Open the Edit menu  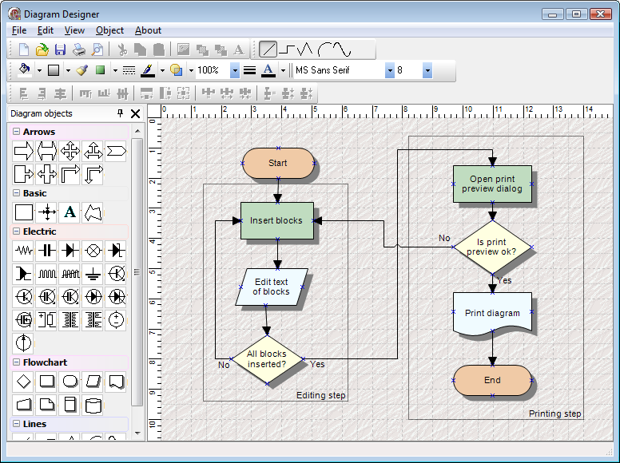pos(45,30)
